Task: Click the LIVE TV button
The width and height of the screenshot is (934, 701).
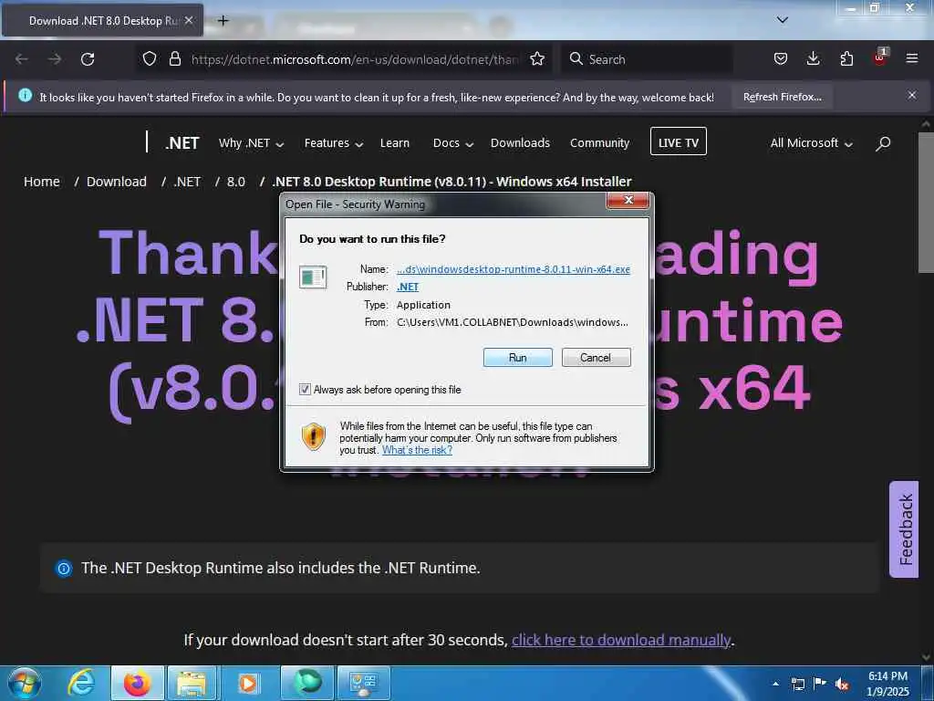Action: click(679, 141)
